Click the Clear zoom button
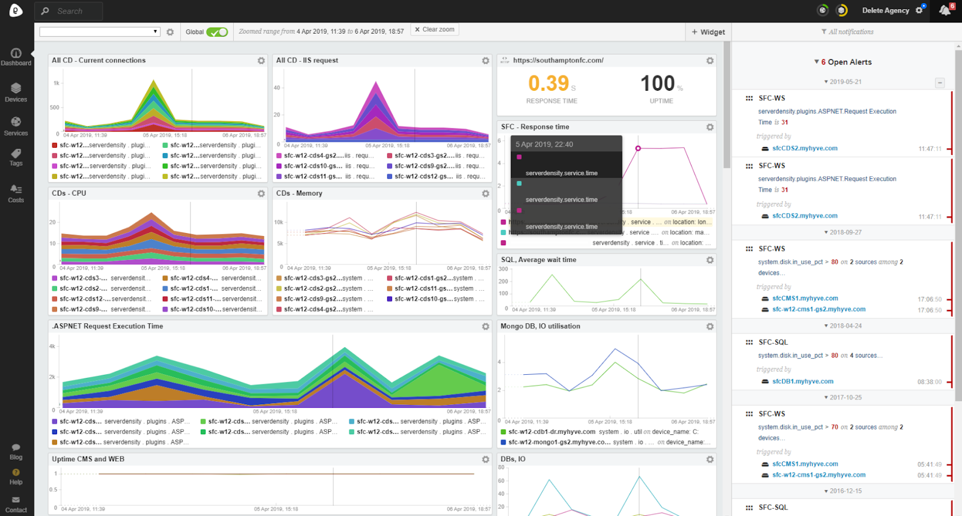 (434, 29)
